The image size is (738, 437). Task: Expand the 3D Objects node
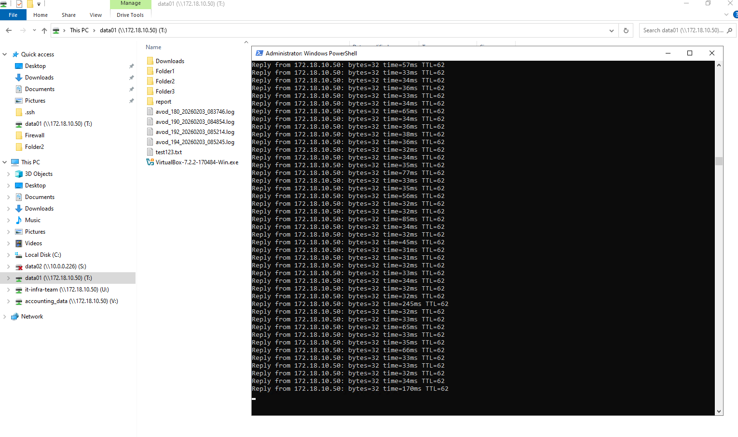8,174
